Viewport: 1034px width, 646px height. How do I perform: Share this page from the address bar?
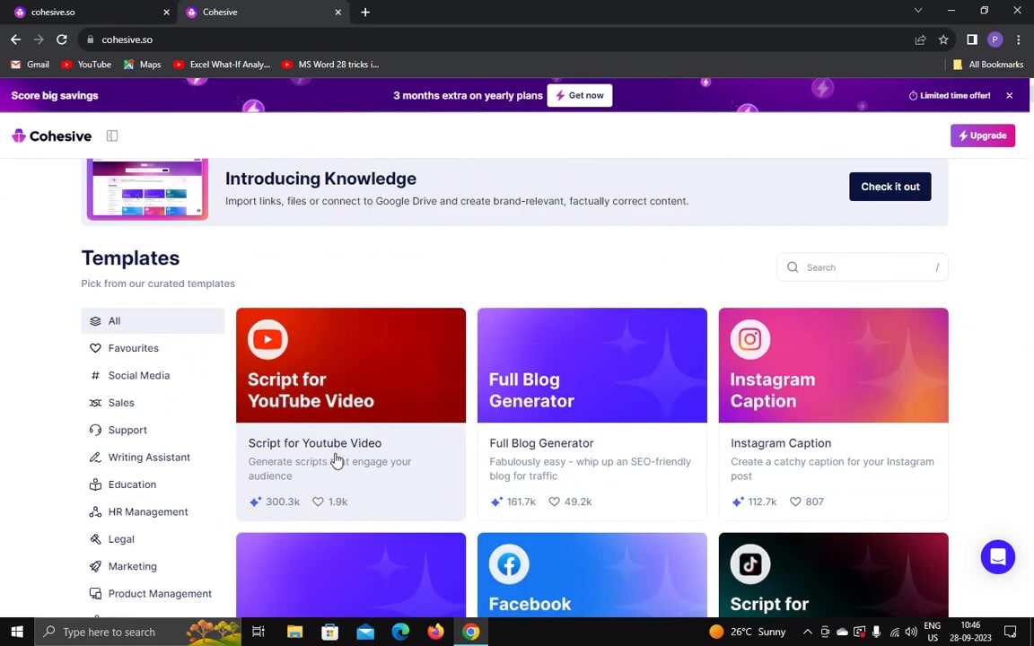click(x=921, y=39)
